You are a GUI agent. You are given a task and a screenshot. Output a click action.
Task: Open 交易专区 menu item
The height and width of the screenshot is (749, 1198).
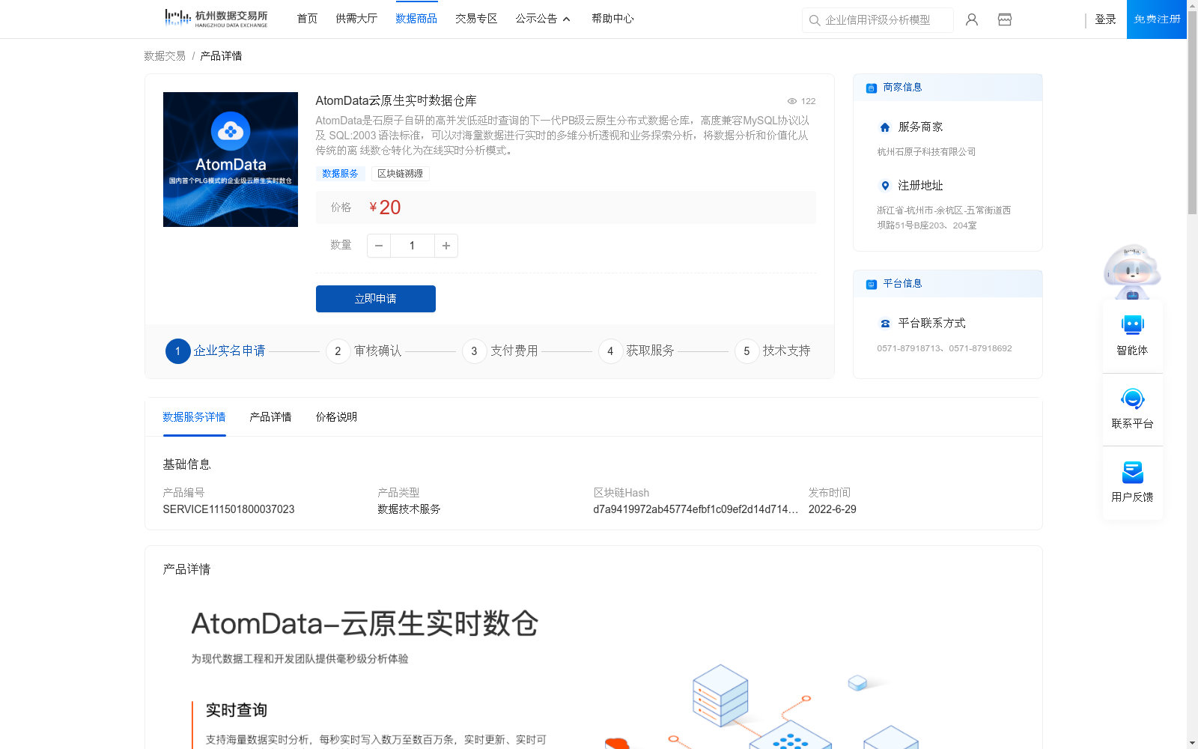pos(476,19)
